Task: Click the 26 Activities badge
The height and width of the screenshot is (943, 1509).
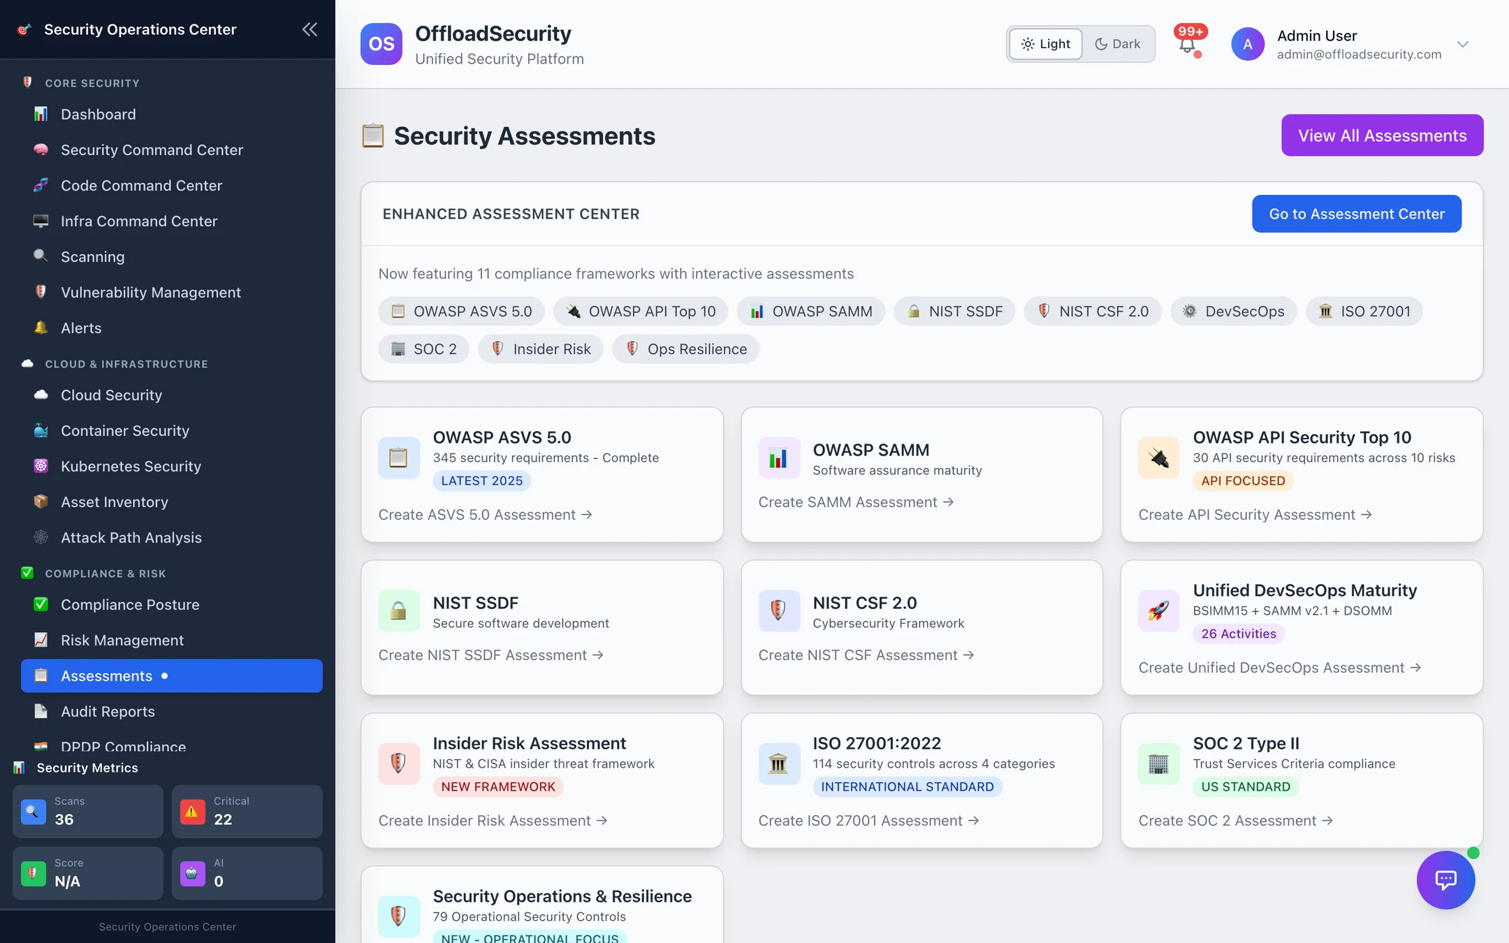Action: [x=1239, y=634]
